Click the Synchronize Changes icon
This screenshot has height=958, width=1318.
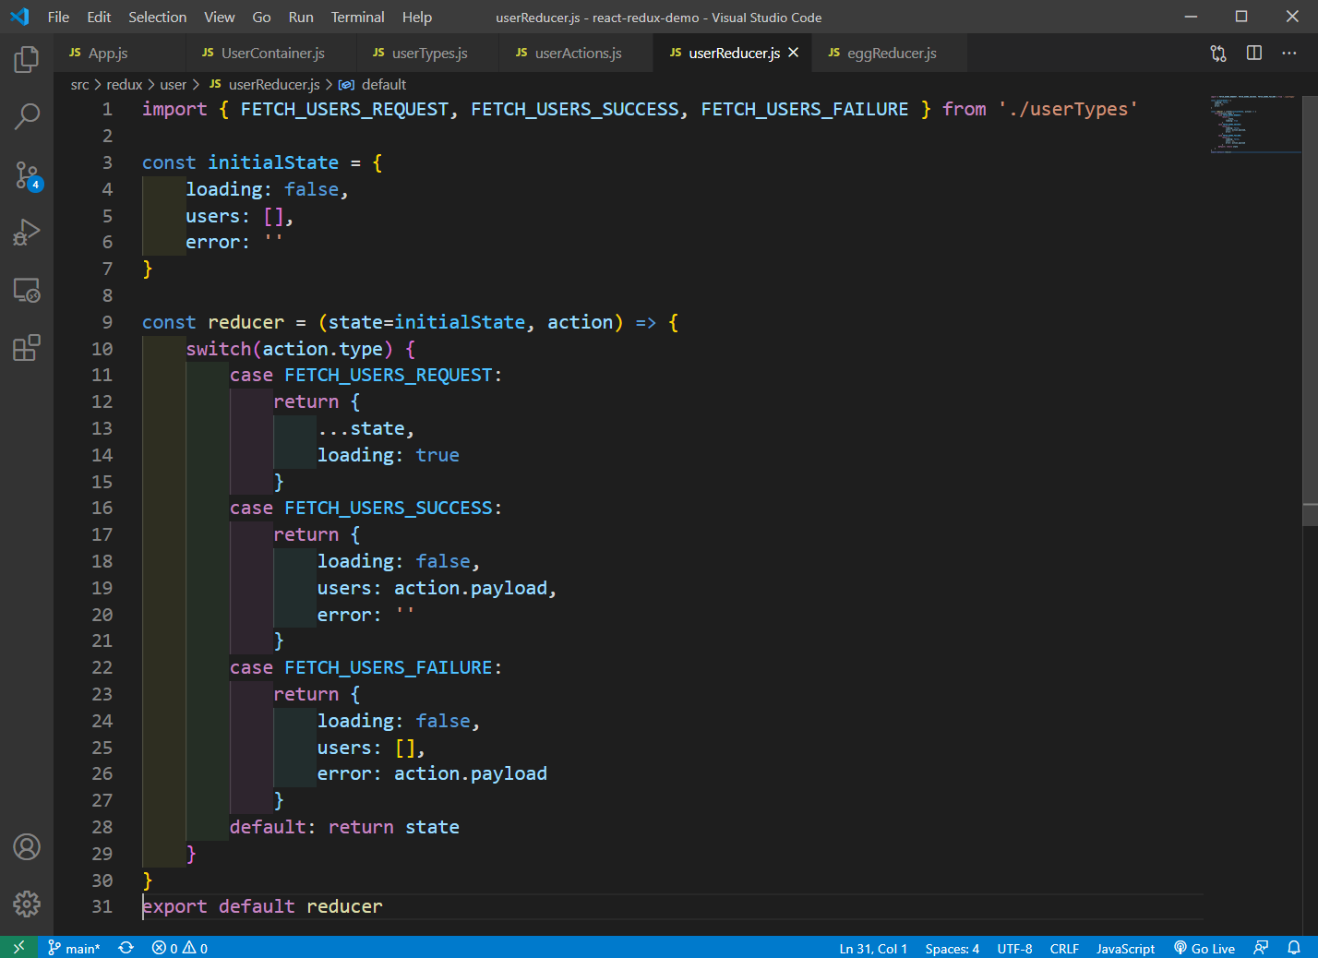[x=126, y=948]
